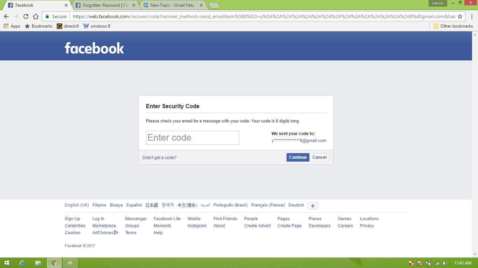Switch to New Topic Gmail Help tab
The height and width of the screenshot is (268, 478).
pos(173,5)
